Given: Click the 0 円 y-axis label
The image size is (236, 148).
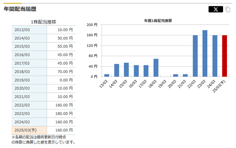Looking at the screenshot, I should tap(94, 77).
